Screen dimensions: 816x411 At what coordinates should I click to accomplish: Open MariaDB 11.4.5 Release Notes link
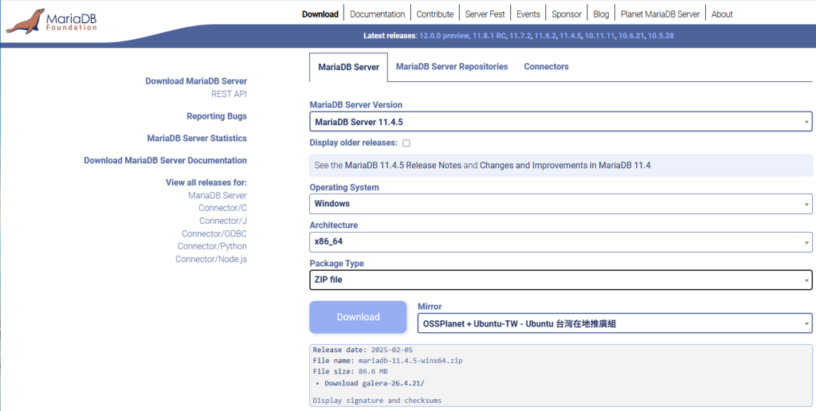pos(402,166)
